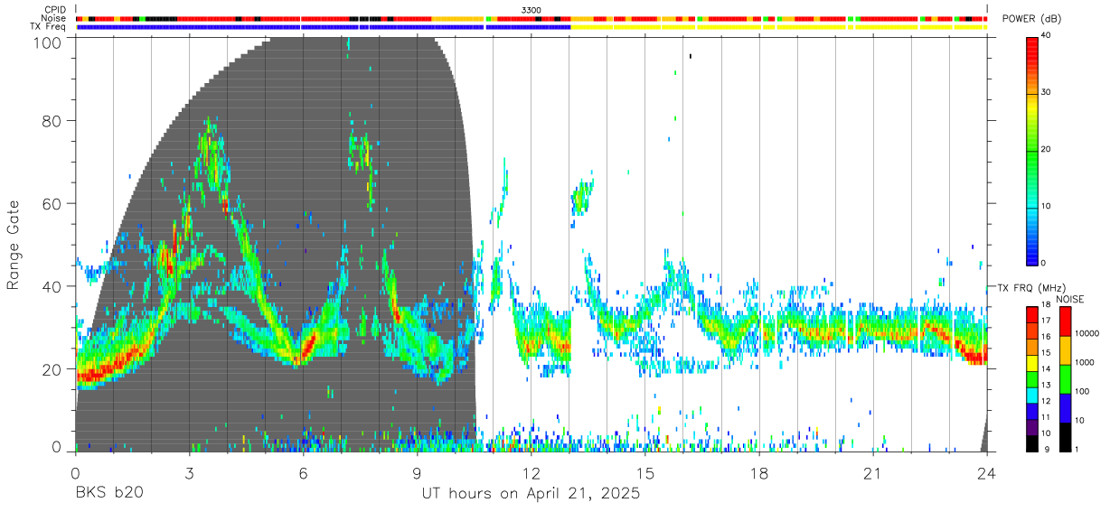Click the 10000 label on NOISE scale
Screen dimensions: 1110x512
click(1088, 334)
